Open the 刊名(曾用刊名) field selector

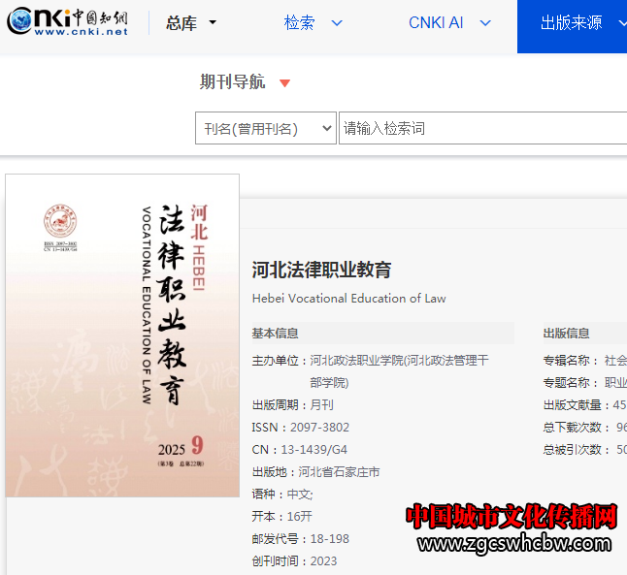tap(265, 129)
